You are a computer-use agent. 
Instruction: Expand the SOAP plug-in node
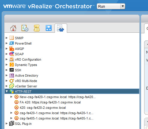click(7, 54)
